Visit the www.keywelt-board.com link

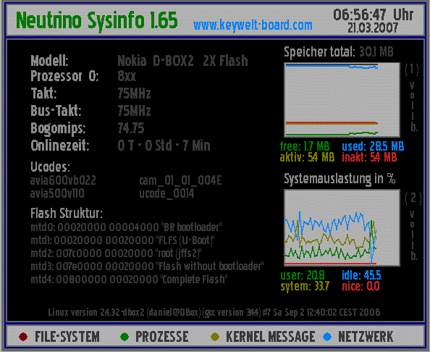[x=253, y=25]
